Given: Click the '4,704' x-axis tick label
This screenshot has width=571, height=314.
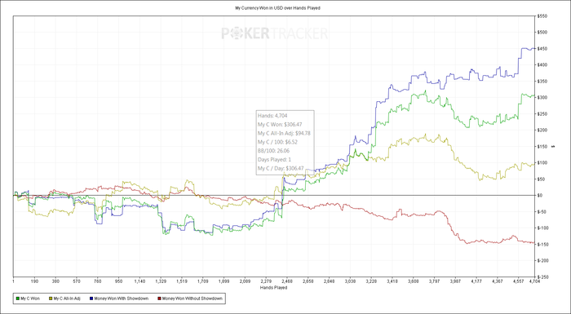Looking at the screenshot, I should coord(534,281).
